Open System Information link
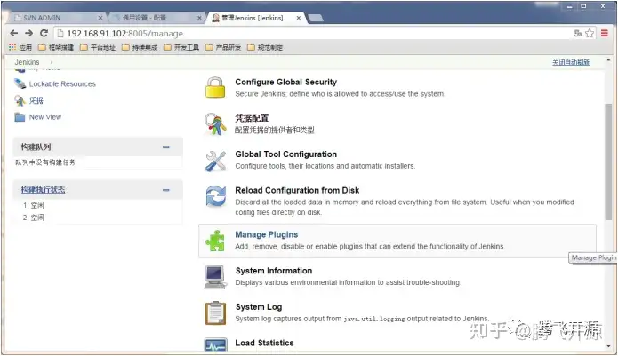Screen dimensions: 618x356 click(274, 271)
